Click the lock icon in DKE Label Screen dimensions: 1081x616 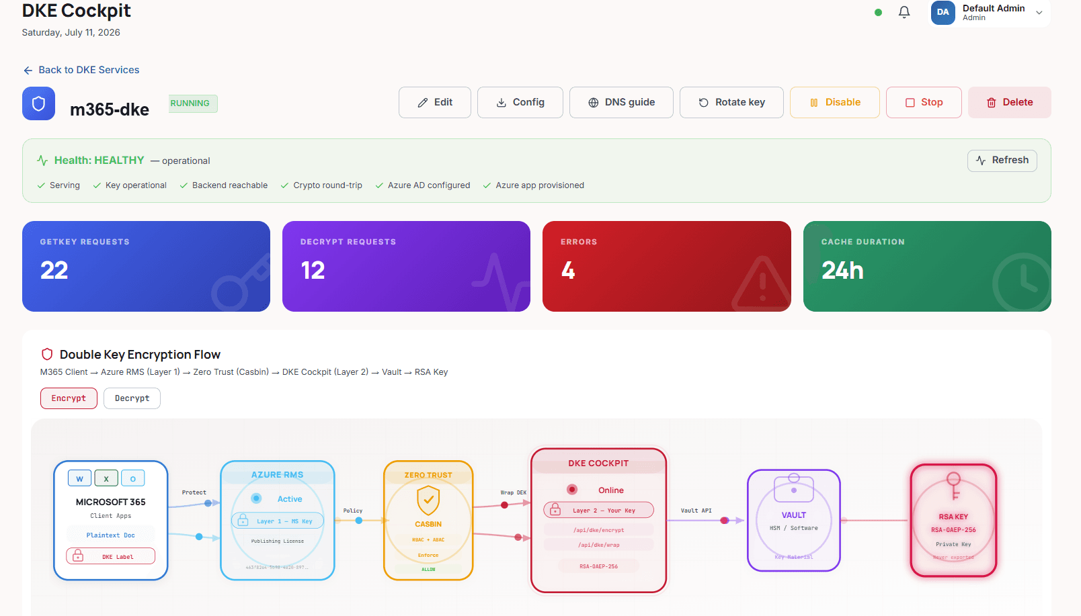pos(78,556)
